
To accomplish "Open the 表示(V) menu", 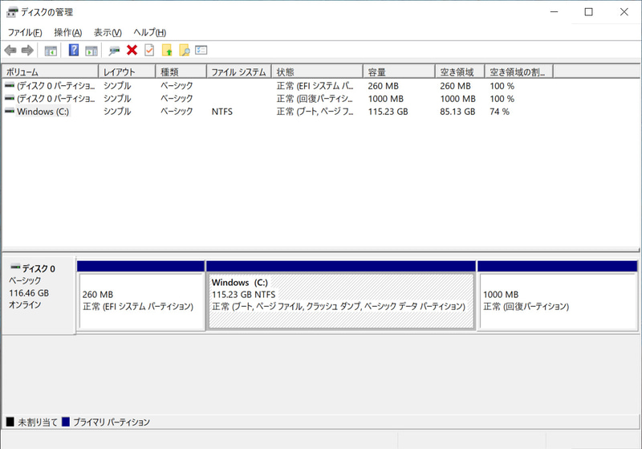I will coord(108,32).
